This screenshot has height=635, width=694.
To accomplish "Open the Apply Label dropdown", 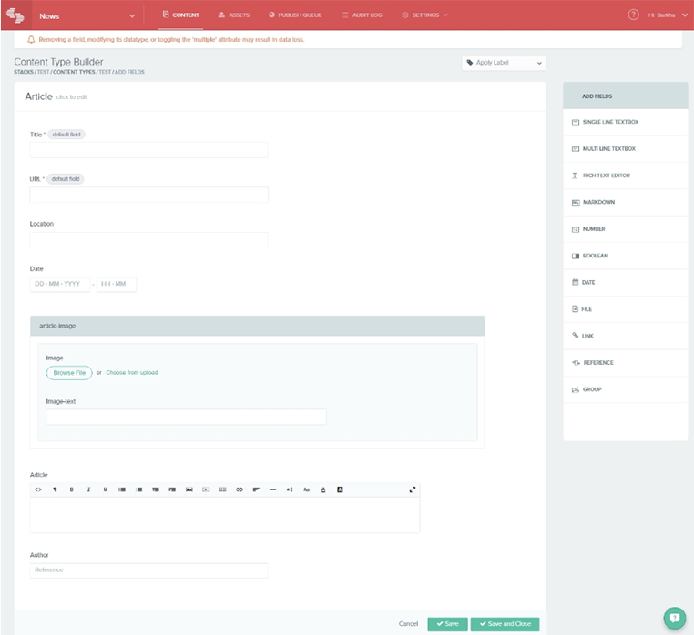I will click(504, 63).
